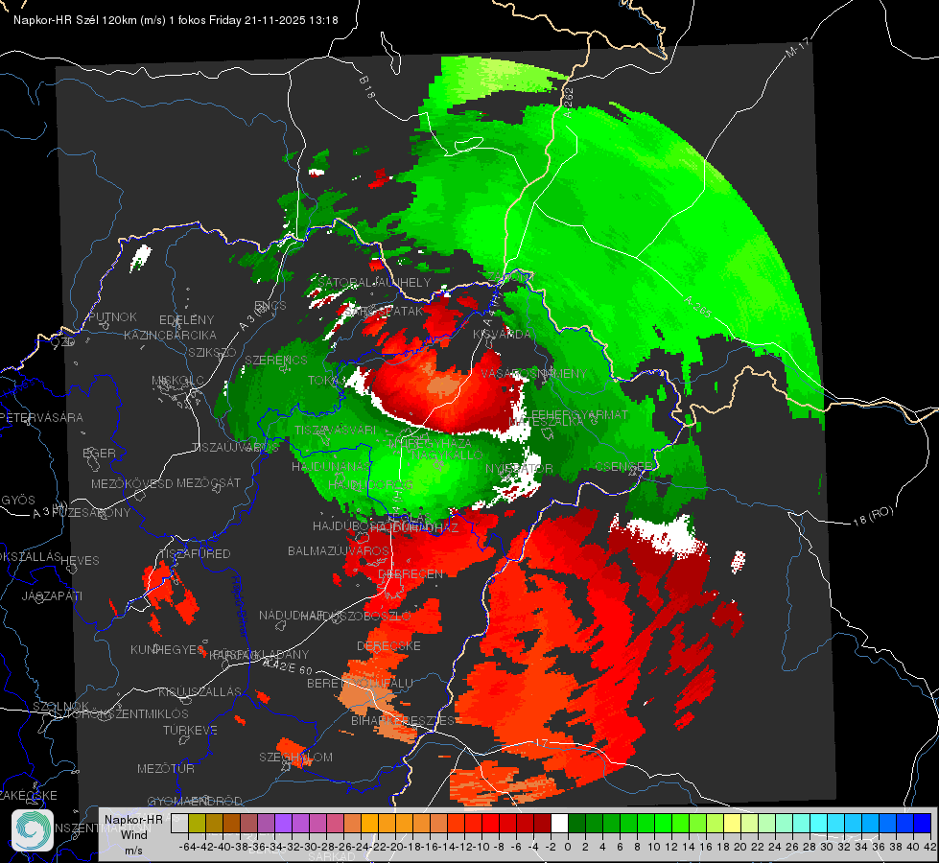Click the DEBRECEN city label

411,573
